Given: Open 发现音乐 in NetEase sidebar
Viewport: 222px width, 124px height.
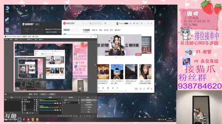Looking at the screenshot, I should pos(71,30).
